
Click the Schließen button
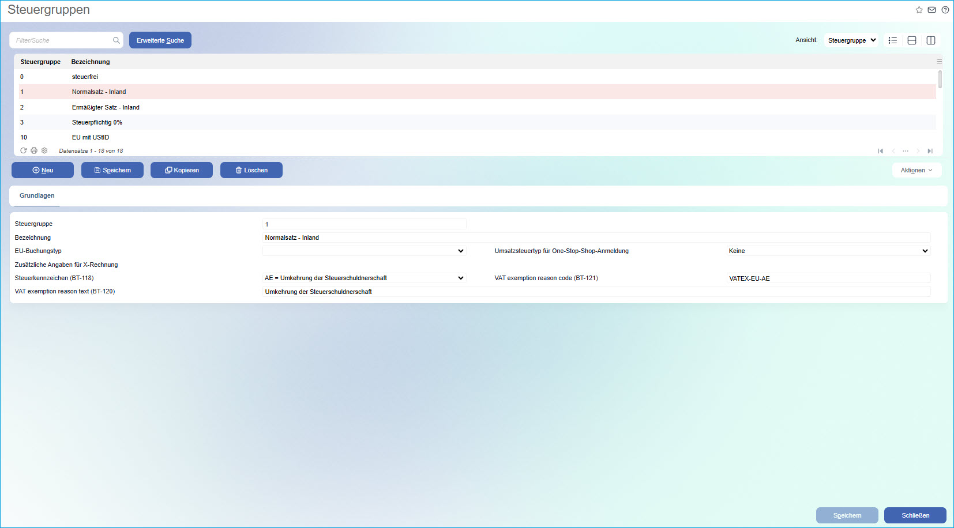point(915,515)
